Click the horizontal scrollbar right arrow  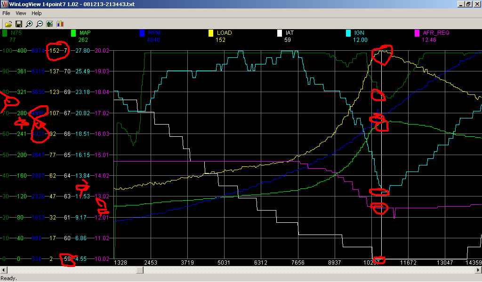click(478, 270)
